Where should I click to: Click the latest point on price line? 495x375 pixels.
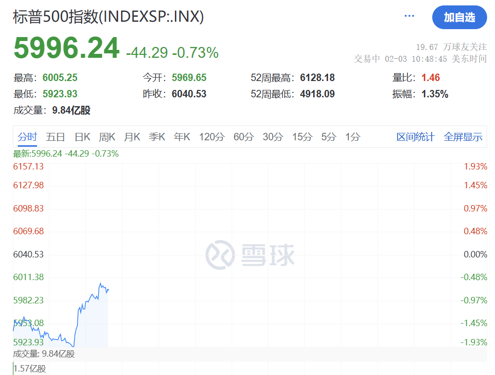point(108,290)
